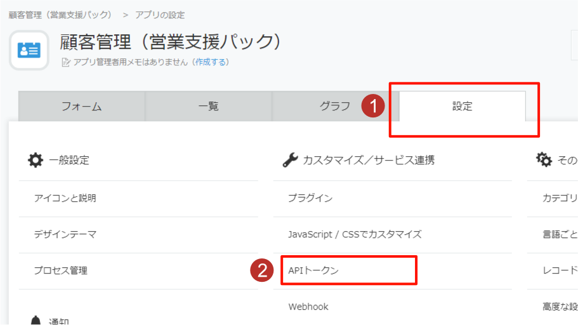Open プロセス管理 settings

(x=61, y=270)
